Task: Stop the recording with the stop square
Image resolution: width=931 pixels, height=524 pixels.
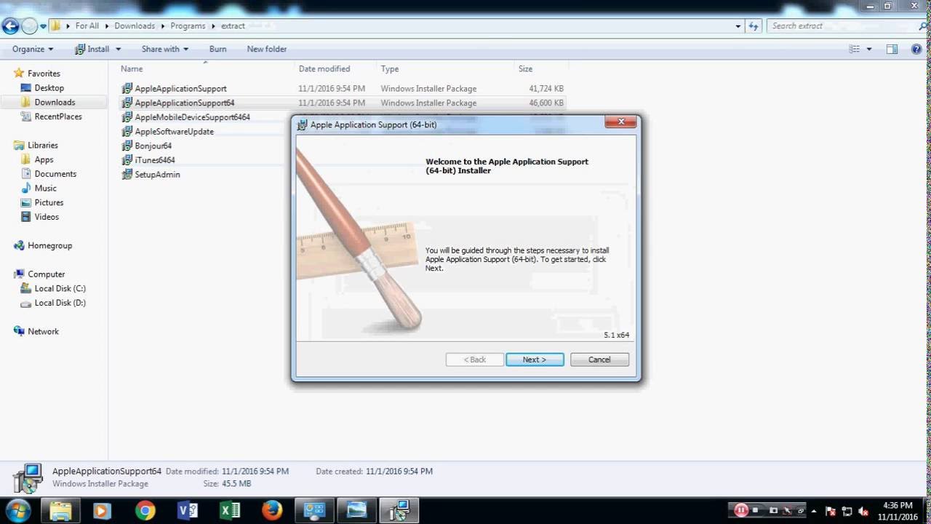Action: (x=756, y=510)
